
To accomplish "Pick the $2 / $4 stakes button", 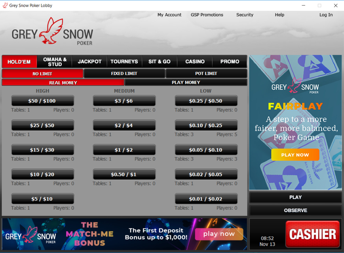I will click(x=124, y=125).
